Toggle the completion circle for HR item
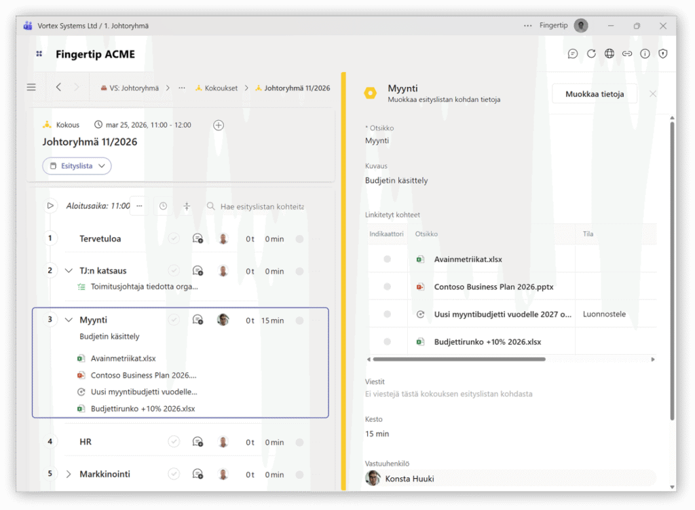This screenshot has width=695, height=510. 174,441
